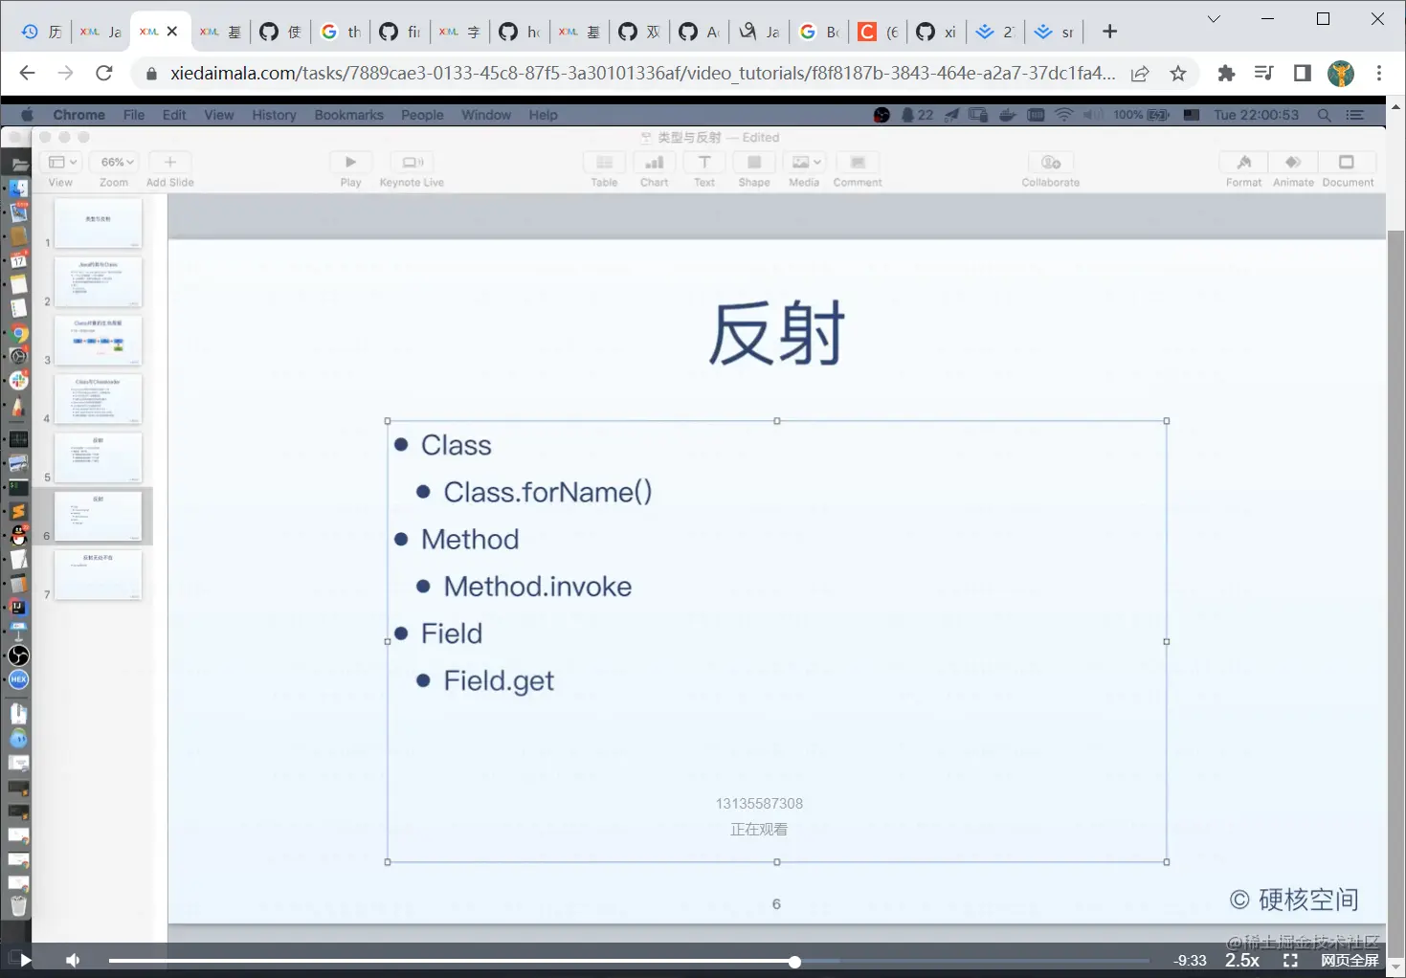Toggle video fullscreen mode

1290,960
